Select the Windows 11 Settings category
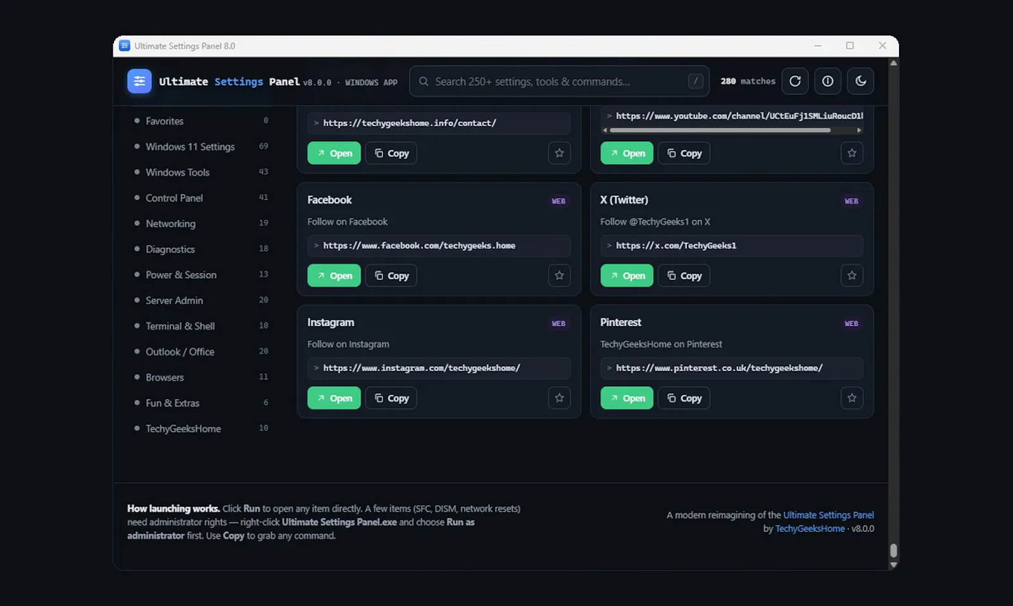The width and height of the screenshot is (1013, 606). (201, 146)
